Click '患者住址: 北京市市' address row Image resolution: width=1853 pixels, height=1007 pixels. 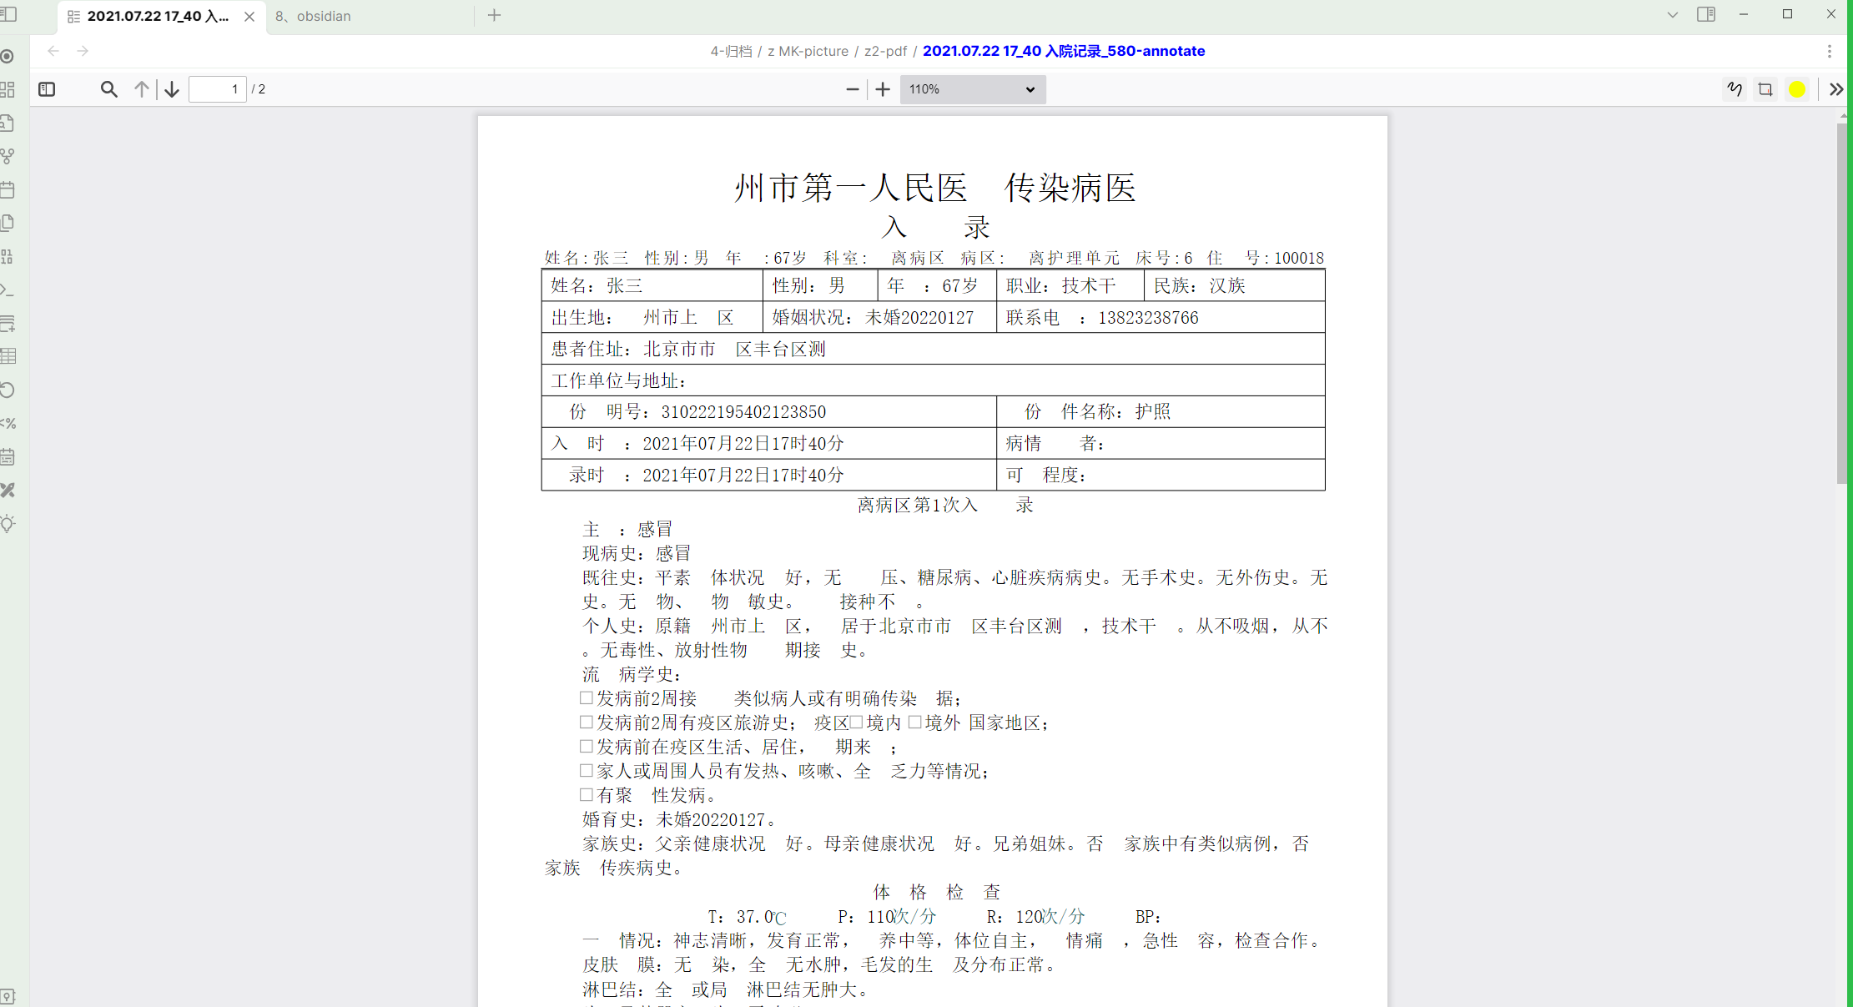[x=933, y=349]
